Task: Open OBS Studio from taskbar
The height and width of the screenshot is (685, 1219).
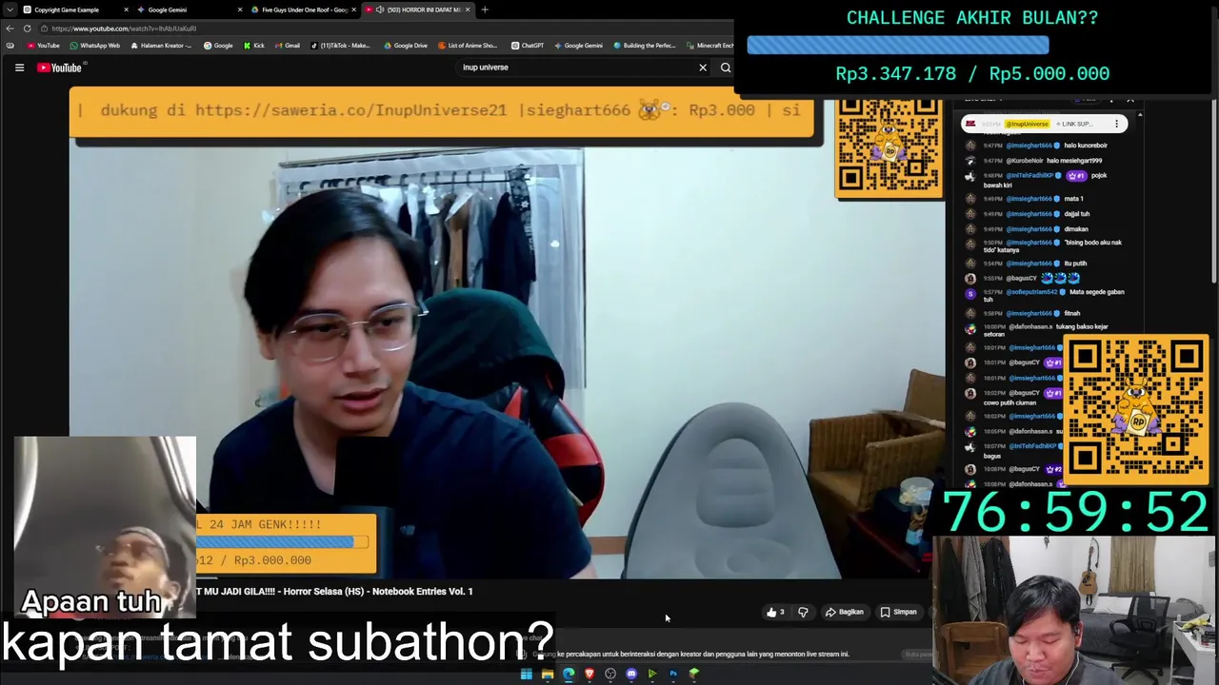Action: [610, 674]
